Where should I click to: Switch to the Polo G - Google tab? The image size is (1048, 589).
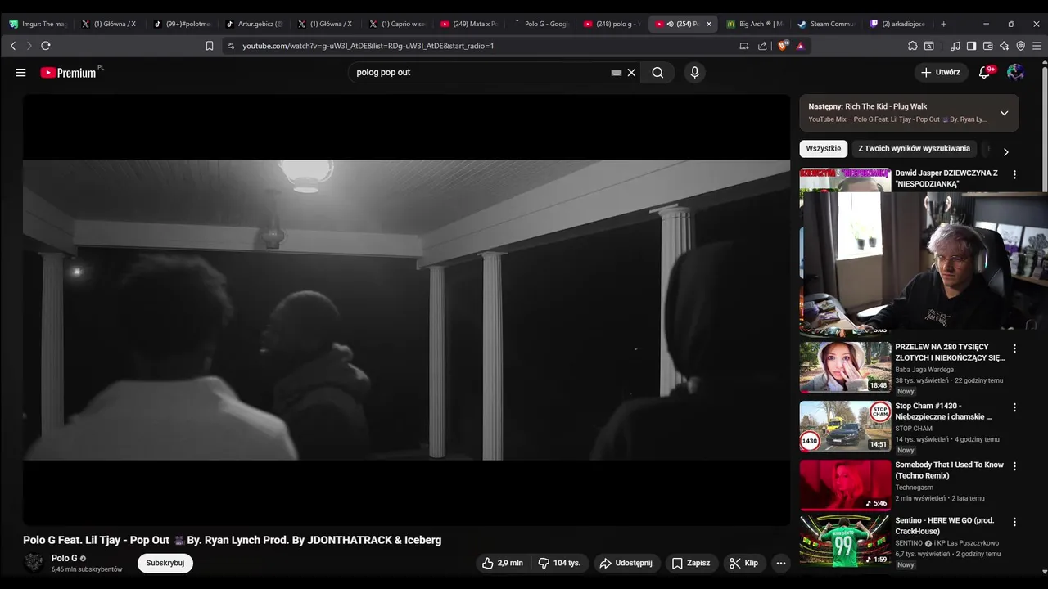540,24
